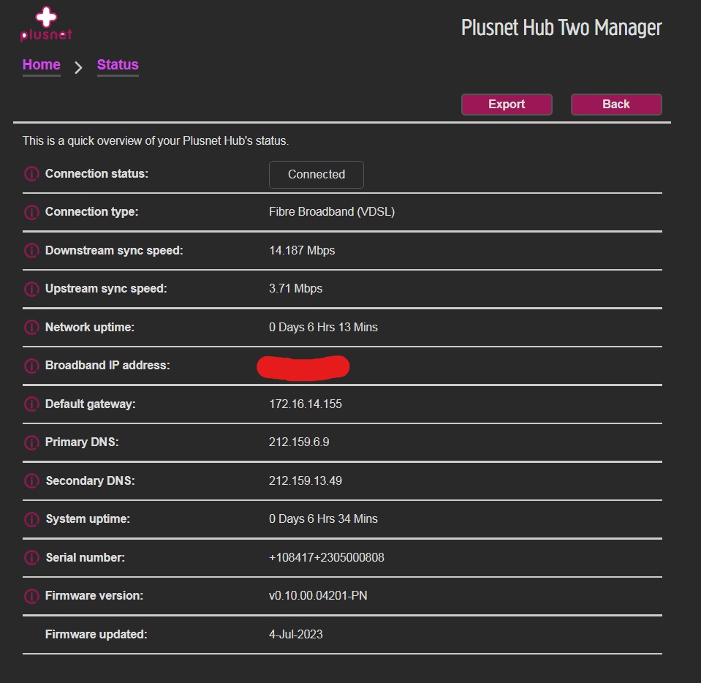Screen dimensions: 701x683
Task: Click the Plusnet Hub Two Manager title
Action: click(561, 27)
